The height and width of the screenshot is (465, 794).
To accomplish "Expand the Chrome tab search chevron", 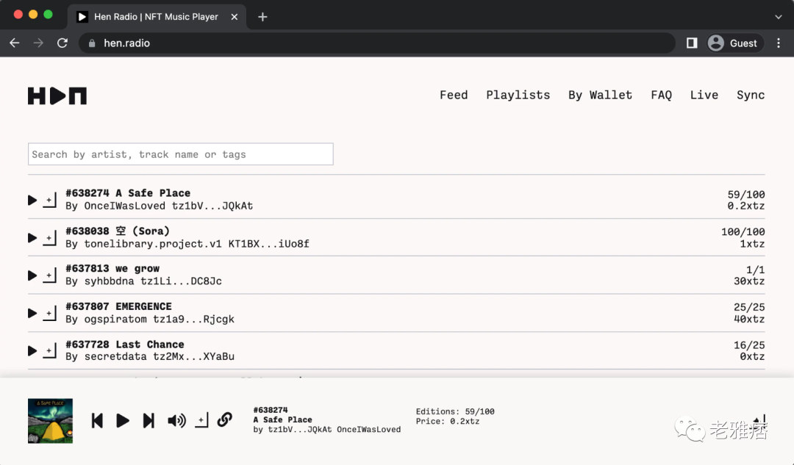I will (x=779, y=16).
